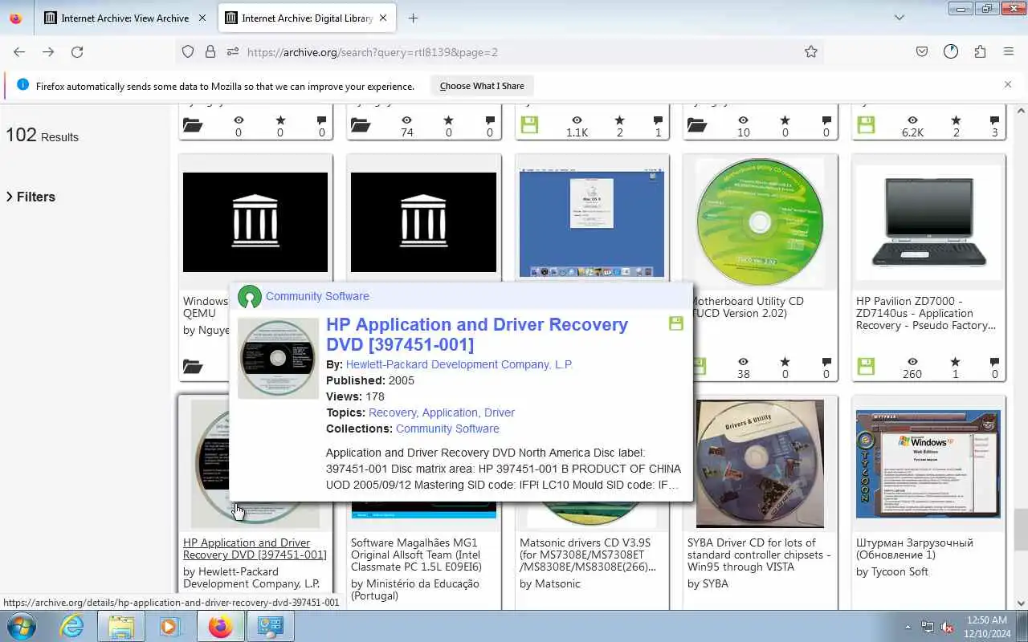The height and width of the screenshot is (642, 1028).
Task: Open Software Magalhães MG1 item title
Action: click(417, 555)
